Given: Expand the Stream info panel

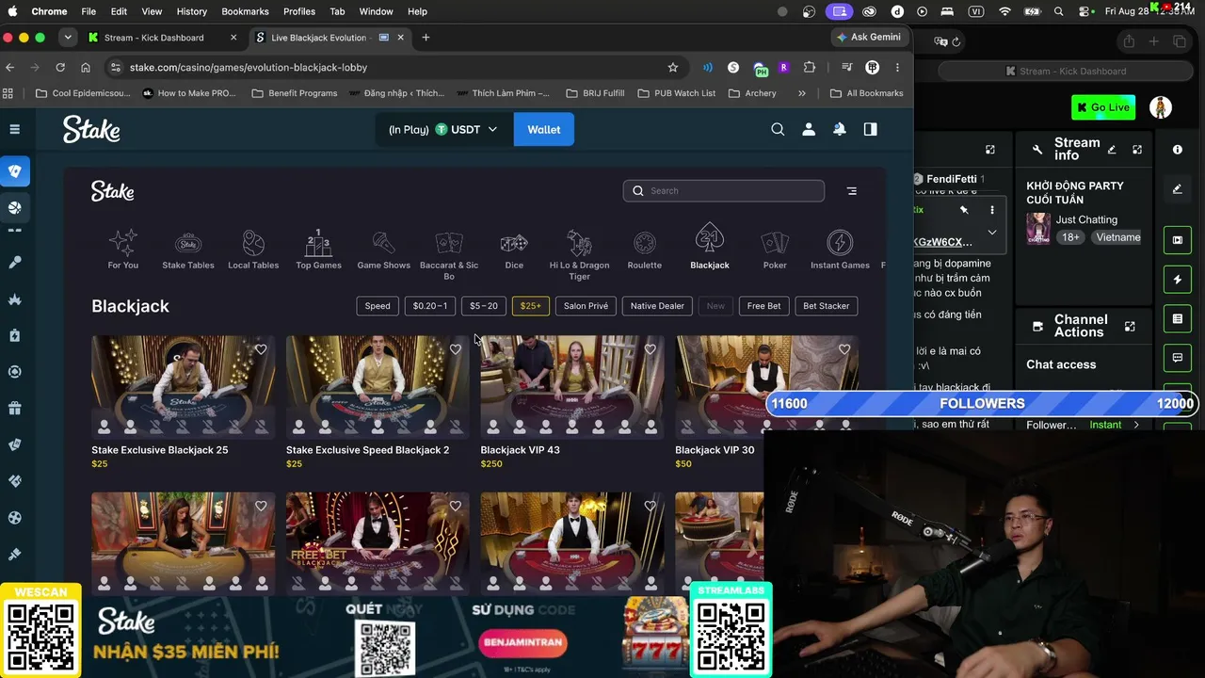Looking at the screenshot, I should point(1137,150).
